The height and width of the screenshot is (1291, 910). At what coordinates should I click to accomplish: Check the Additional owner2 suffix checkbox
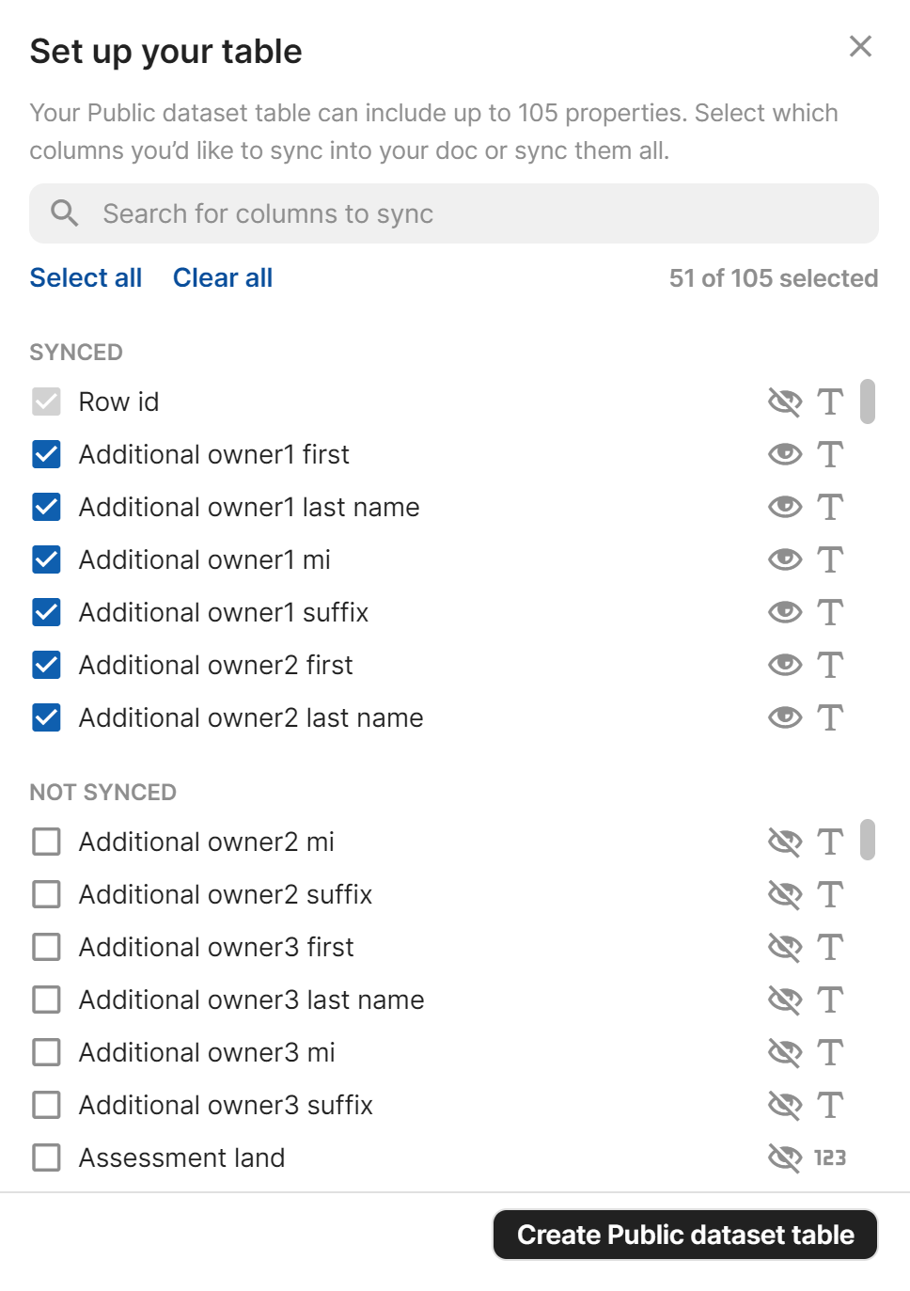46,894
